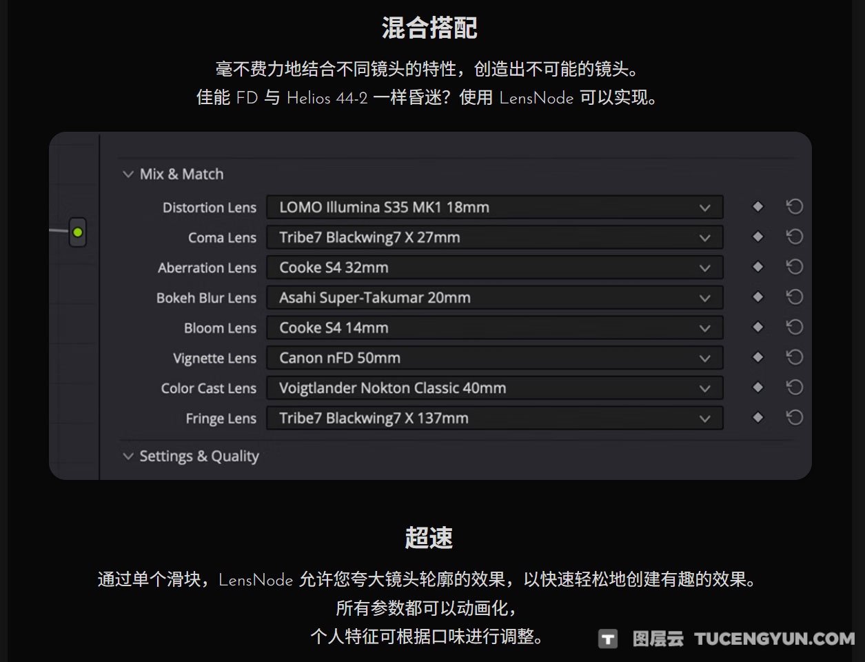Open the Distortion Lens dropdown
Viewport: 865px width, 662px height.
tap(494, 208)
